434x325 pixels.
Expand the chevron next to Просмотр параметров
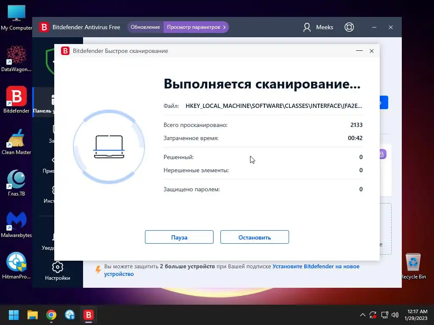pos(225,27)
